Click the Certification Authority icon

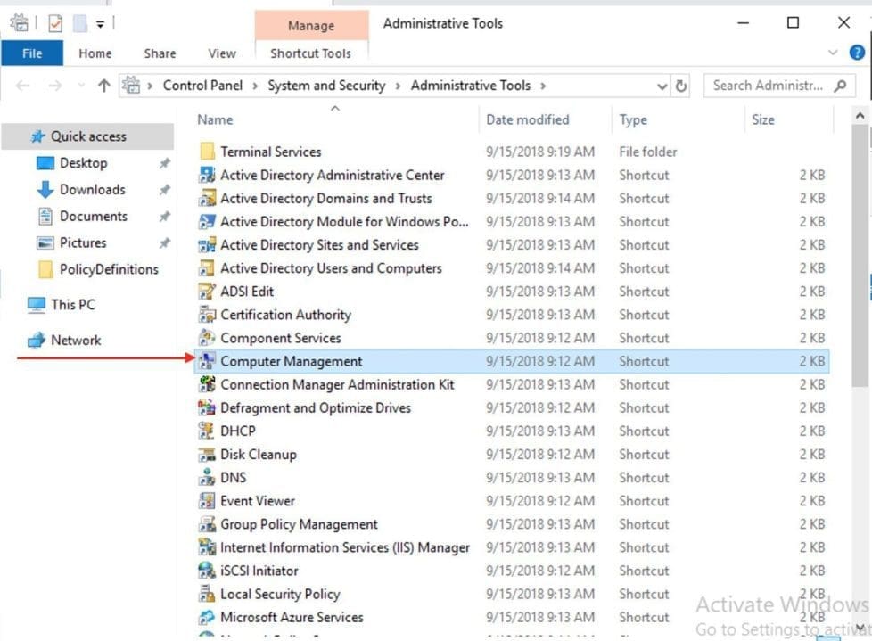pyautogui.click(x=207, y=315)
